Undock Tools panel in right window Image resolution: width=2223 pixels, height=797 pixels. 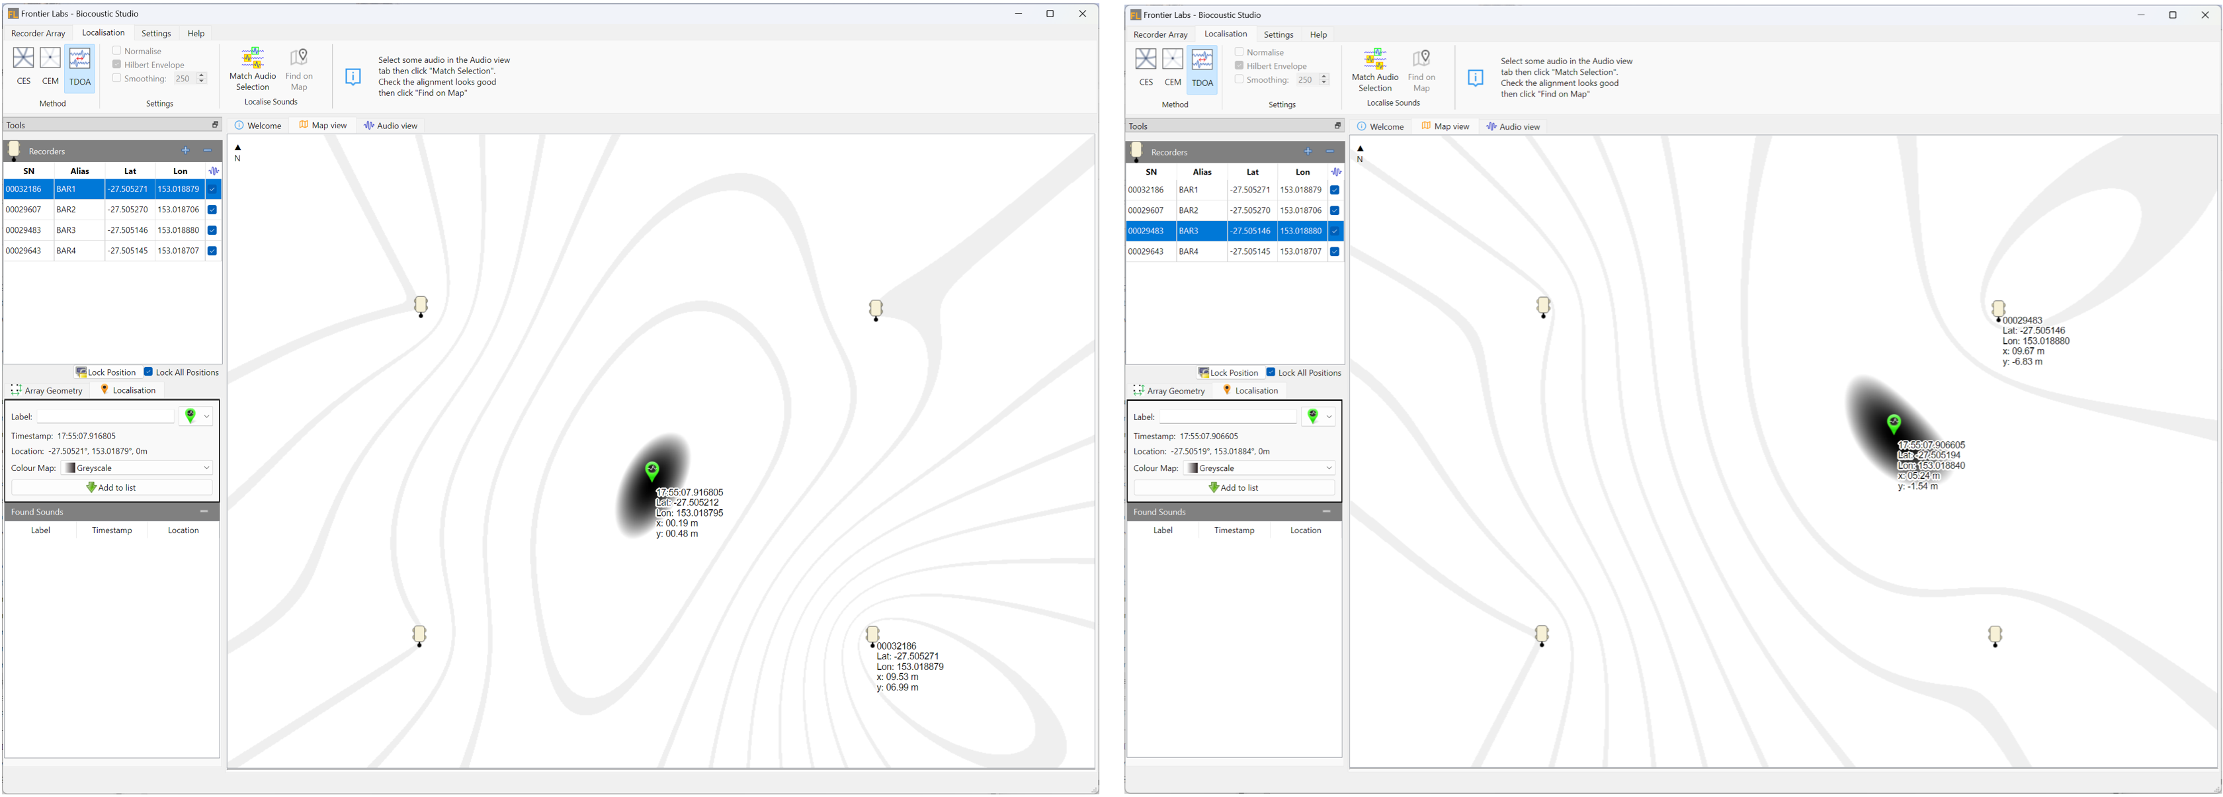[1339, 126]
